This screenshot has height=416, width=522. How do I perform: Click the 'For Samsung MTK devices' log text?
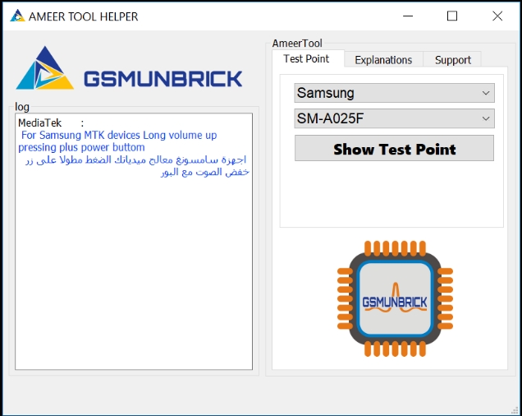[117, 141]
